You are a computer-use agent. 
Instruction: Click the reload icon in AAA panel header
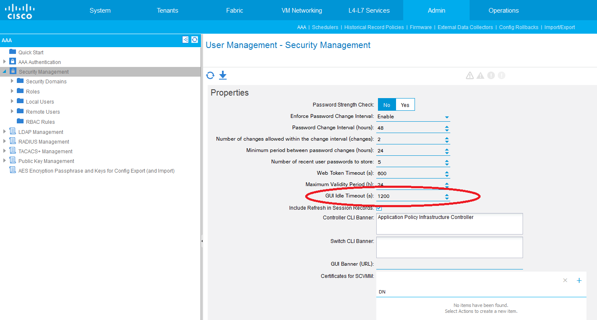coord(195,40)
